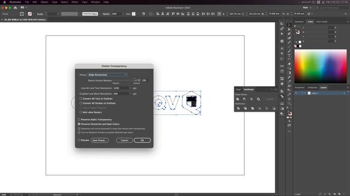Image resolution: width=350 pixels, height=196 pixels.
Task: Click the Exclude shape mode icon
Action: pyautogui.click(x=259, y=99)
